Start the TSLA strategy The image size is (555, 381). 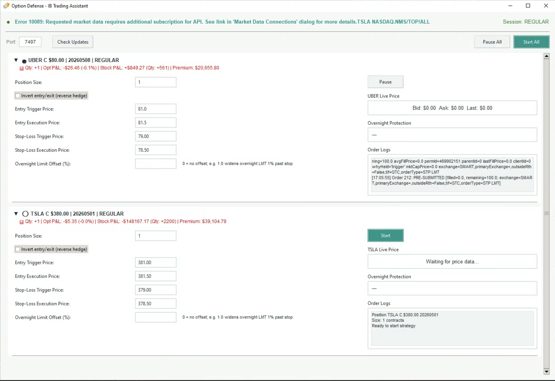tap(385, 235)
